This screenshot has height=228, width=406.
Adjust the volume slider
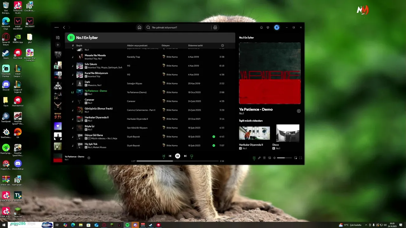[x=285, y=158]
